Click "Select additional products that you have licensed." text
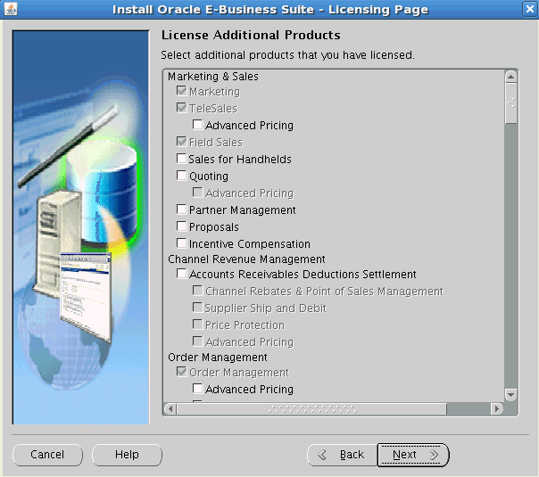The width and height of the screenshot is (539, 477). [x=287, y=55]
